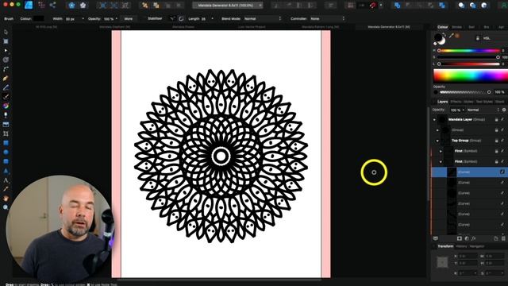Image resolution: width=508 pixels, height=286 pixels.
Task: Click the colour spectrum bar
Action: [x=471, y=76]
